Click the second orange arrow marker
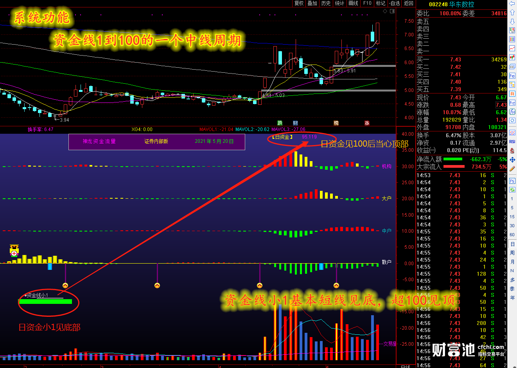 157,285
